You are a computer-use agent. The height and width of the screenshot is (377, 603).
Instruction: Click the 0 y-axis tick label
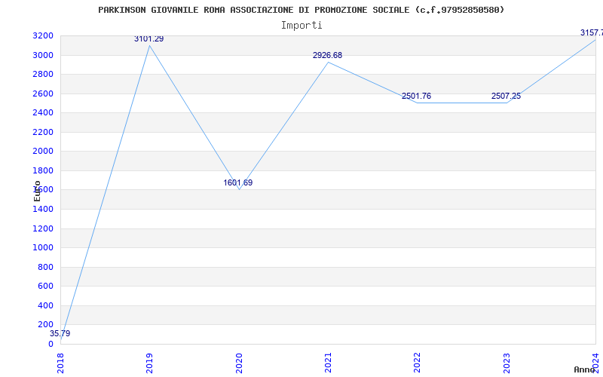pyautogui.click(x=51, y=344)
